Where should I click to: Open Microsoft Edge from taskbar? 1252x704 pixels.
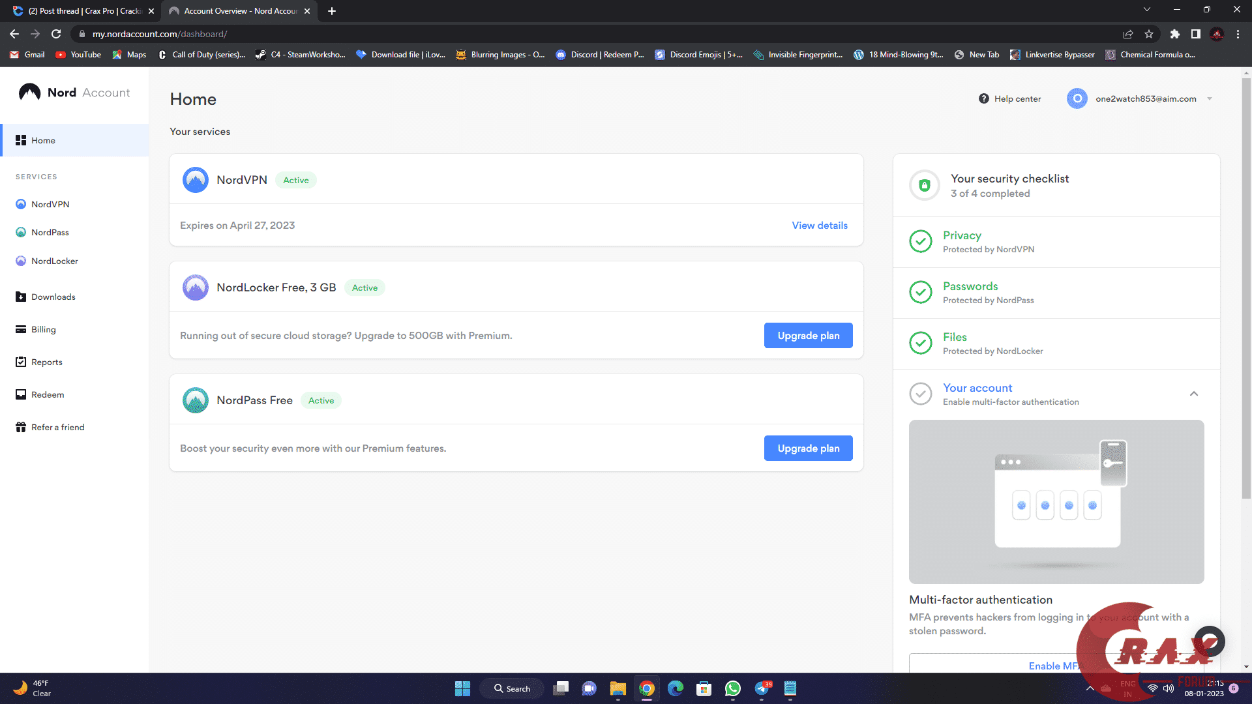coord(676,688)
